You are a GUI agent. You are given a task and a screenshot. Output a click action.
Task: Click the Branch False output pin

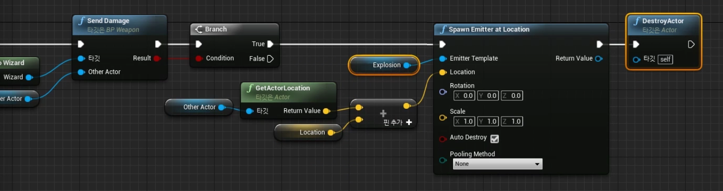[270, 59]
